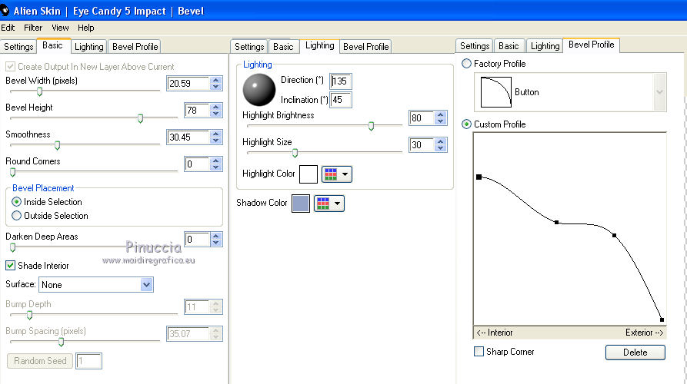Decrease Darken Deep Areas with down arrow
This screenshot has width=687, height=384.
(215, 242)
